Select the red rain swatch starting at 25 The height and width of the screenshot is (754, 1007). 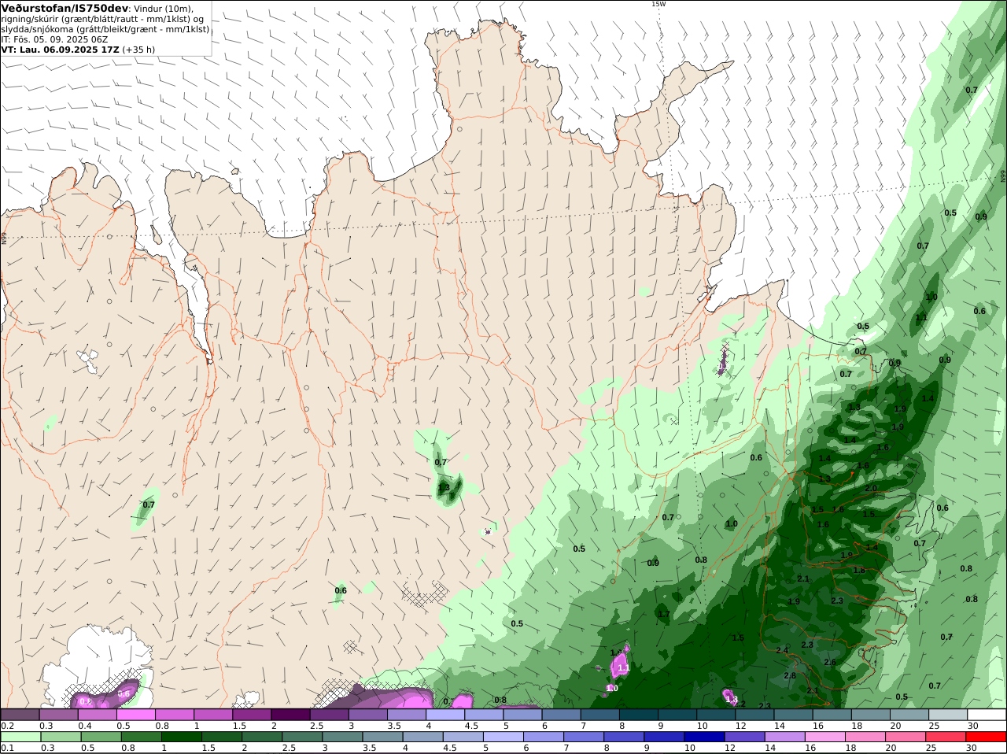[x=946, y=737]
